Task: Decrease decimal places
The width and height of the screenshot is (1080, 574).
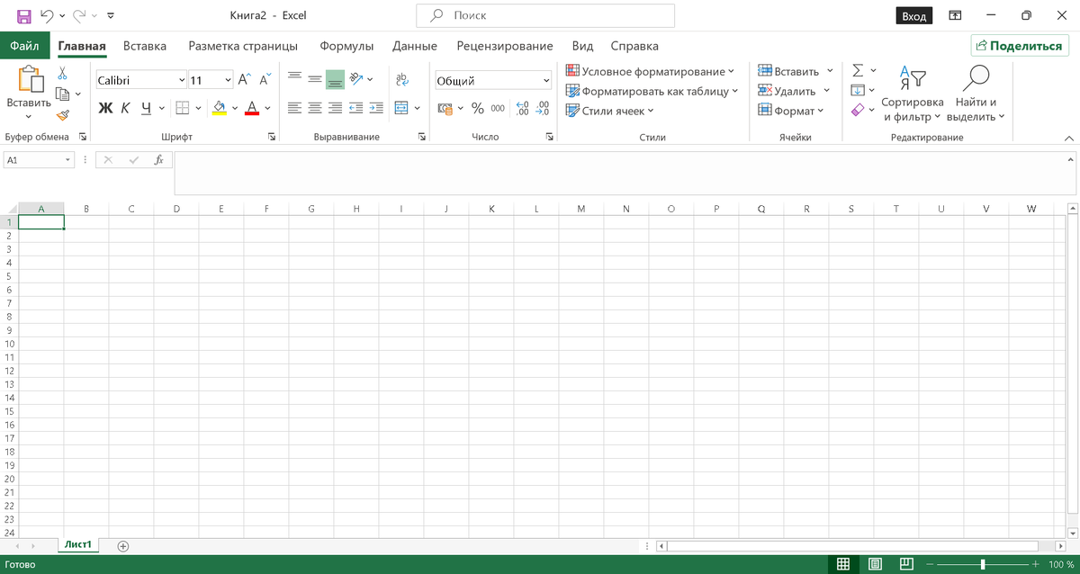Action: 542,108
